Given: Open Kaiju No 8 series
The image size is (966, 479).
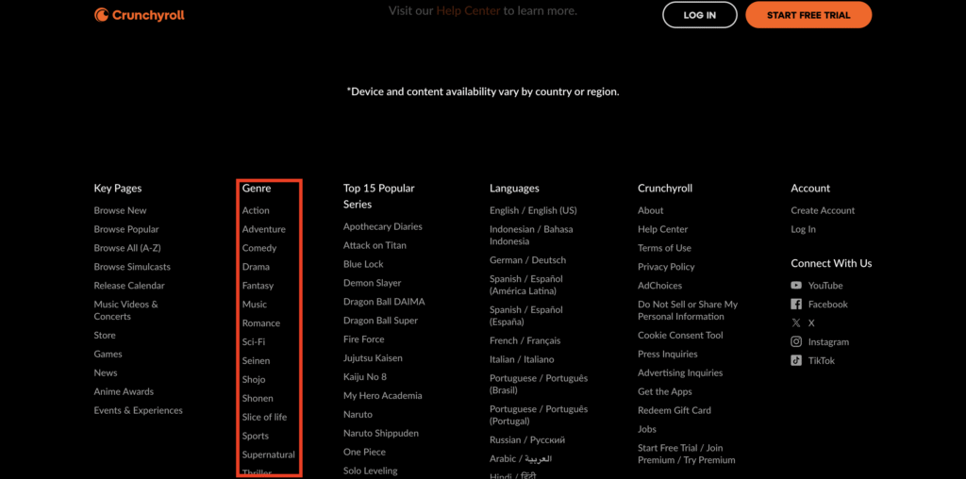Looking at the screenshot, I should click(365, 377).
